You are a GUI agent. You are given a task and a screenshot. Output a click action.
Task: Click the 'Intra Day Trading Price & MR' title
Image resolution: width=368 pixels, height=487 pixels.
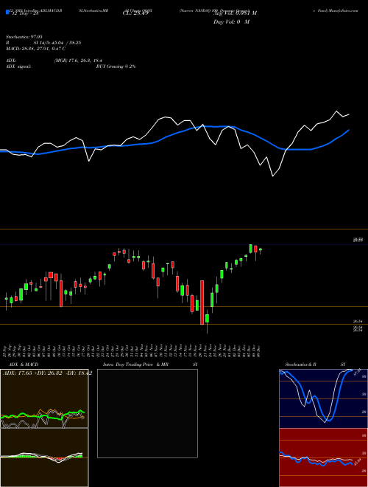point(135,365)
